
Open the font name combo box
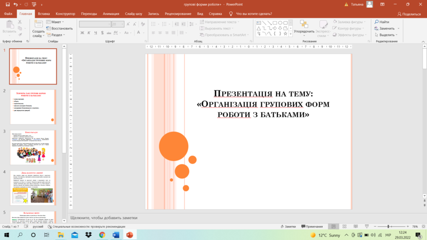(x=95, y=24)
